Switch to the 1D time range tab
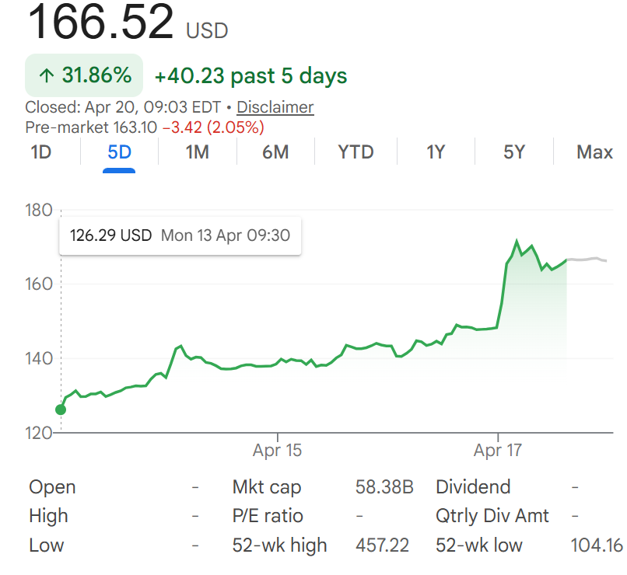The width and height of the screenshot is (627, 575). (x=40, y=152)
